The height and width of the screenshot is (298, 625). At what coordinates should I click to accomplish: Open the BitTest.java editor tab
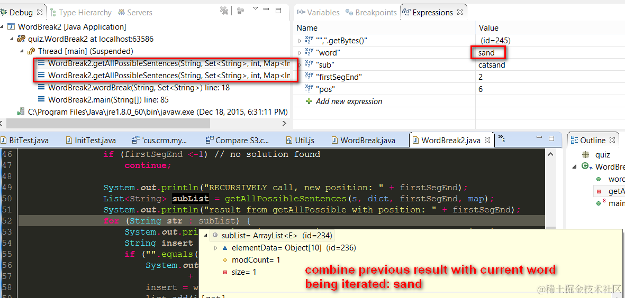tap(24, 140)
